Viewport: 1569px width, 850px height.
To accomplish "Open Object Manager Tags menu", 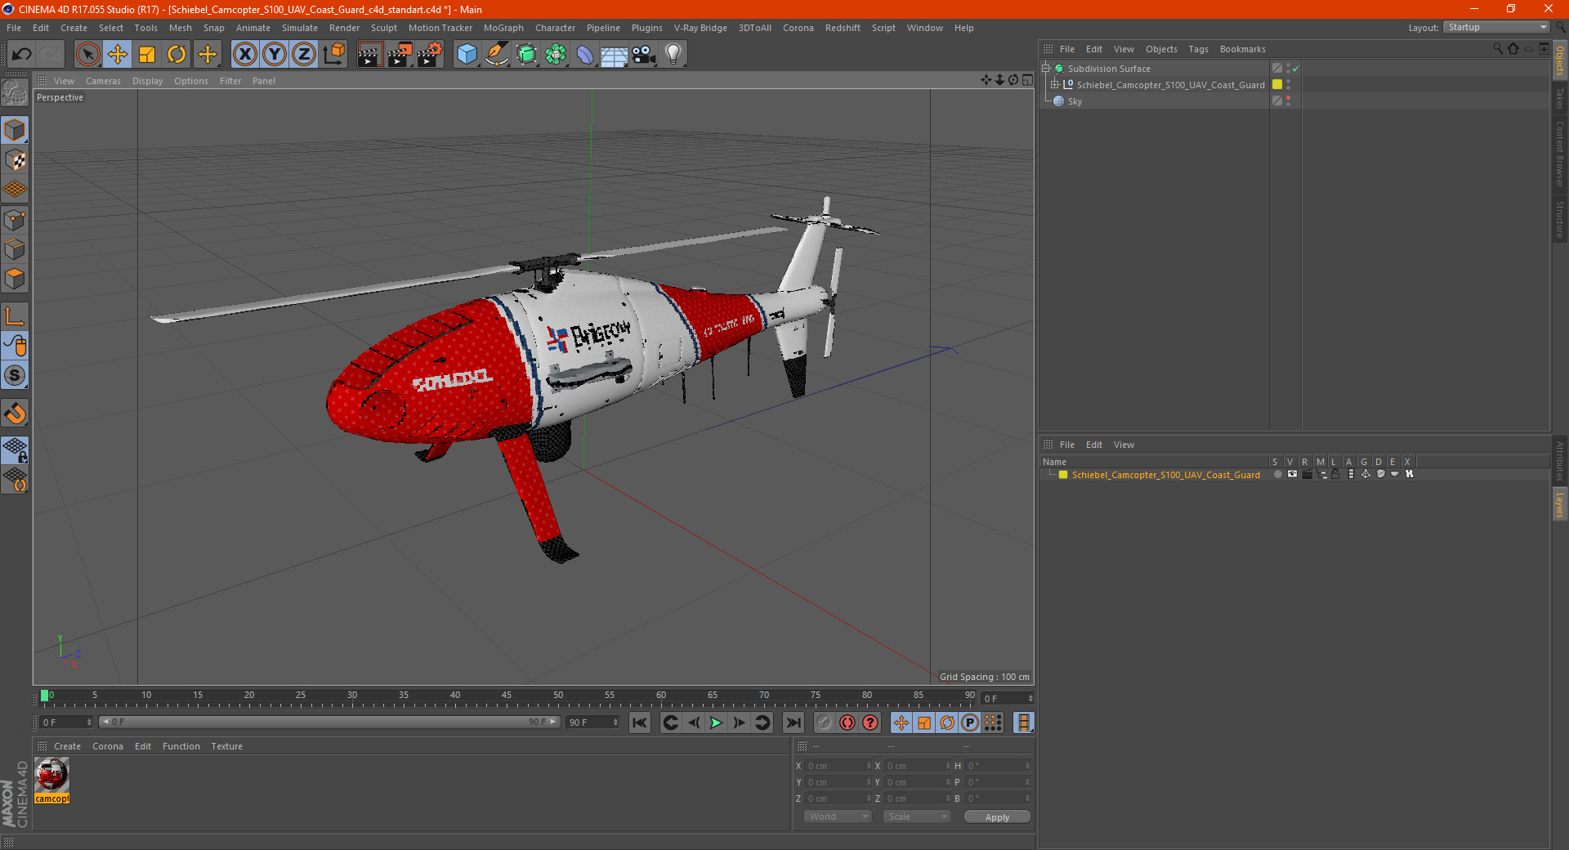I will pyautogui.click(x=1198, y=49).
